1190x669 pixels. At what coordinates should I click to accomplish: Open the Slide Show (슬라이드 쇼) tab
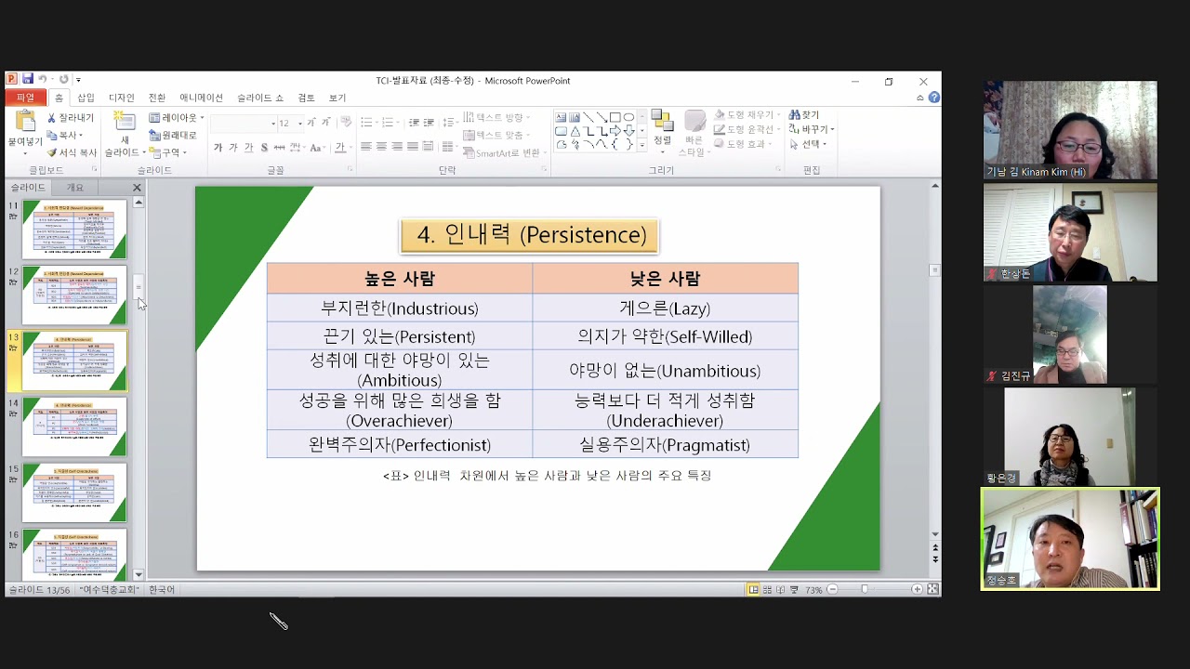tap(260, 98)
